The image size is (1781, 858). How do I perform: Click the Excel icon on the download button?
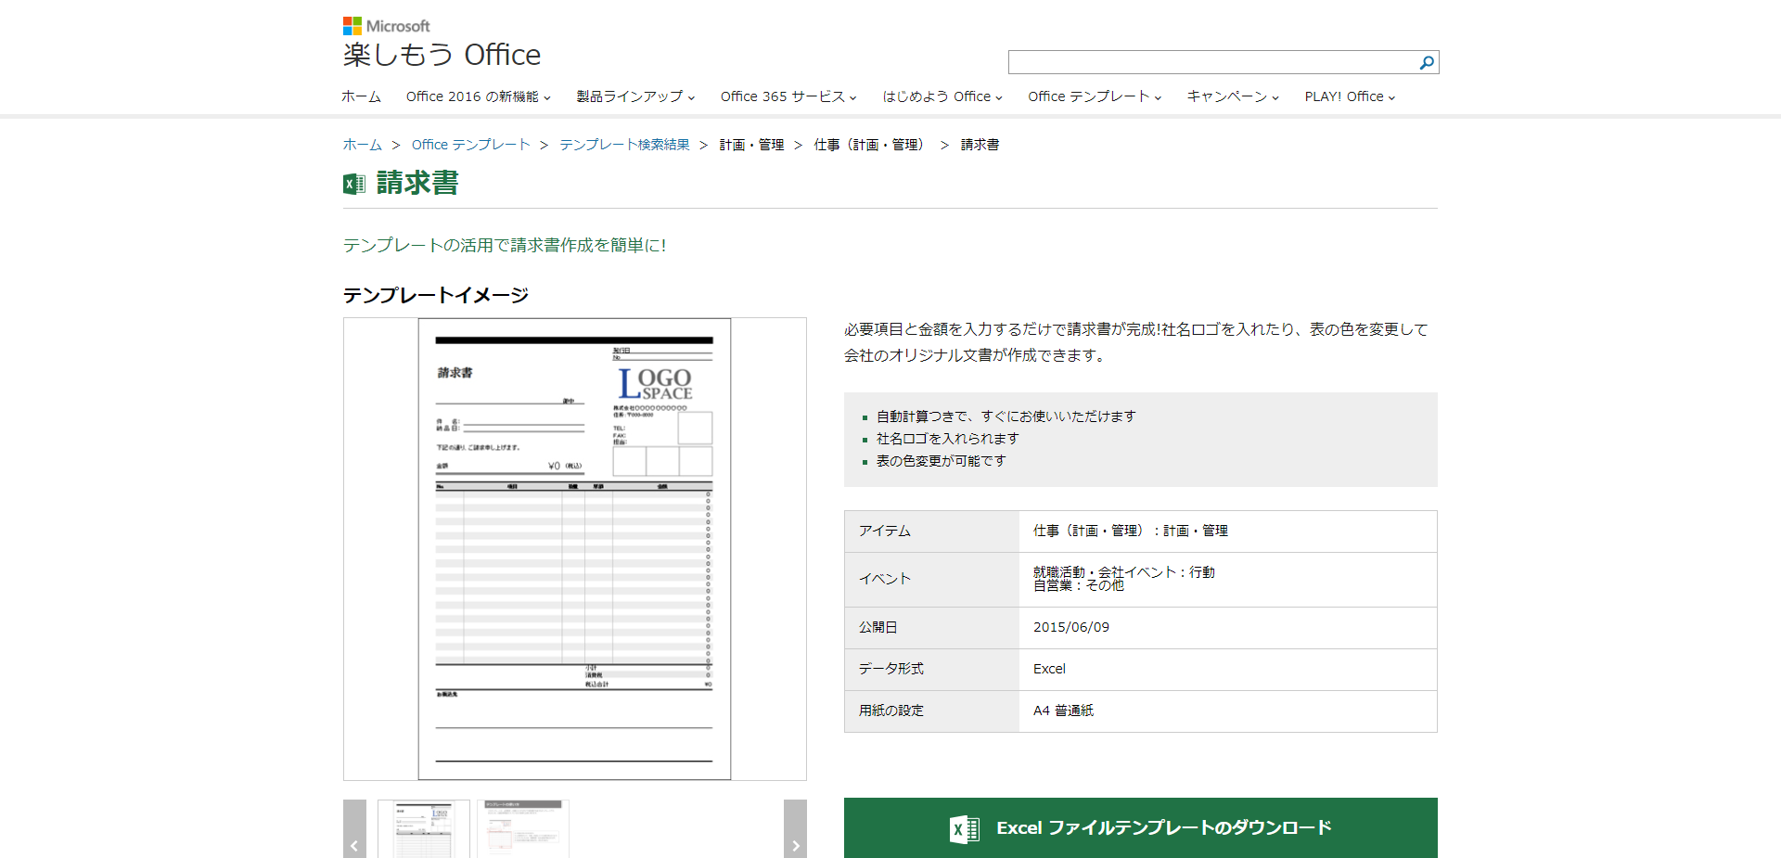tap(966, 828)
